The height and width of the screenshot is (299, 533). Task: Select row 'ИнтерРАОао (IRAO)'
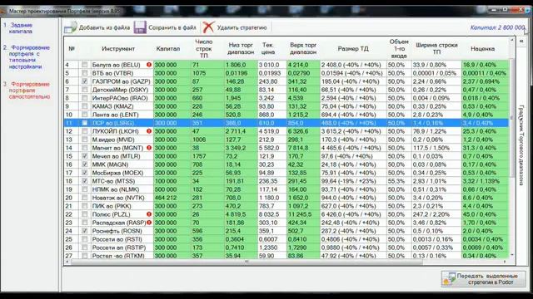286,98
